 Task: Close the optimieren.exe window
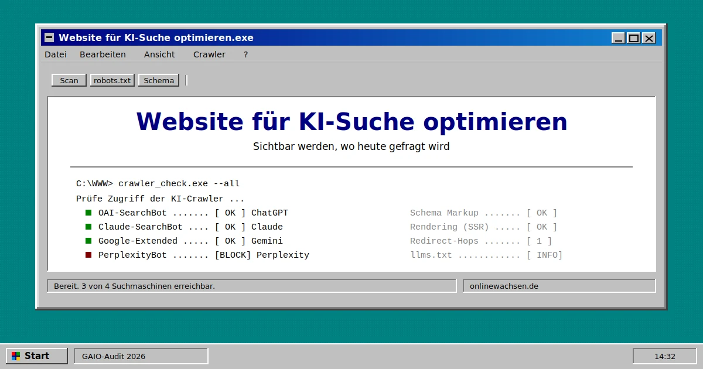[649, 38]
